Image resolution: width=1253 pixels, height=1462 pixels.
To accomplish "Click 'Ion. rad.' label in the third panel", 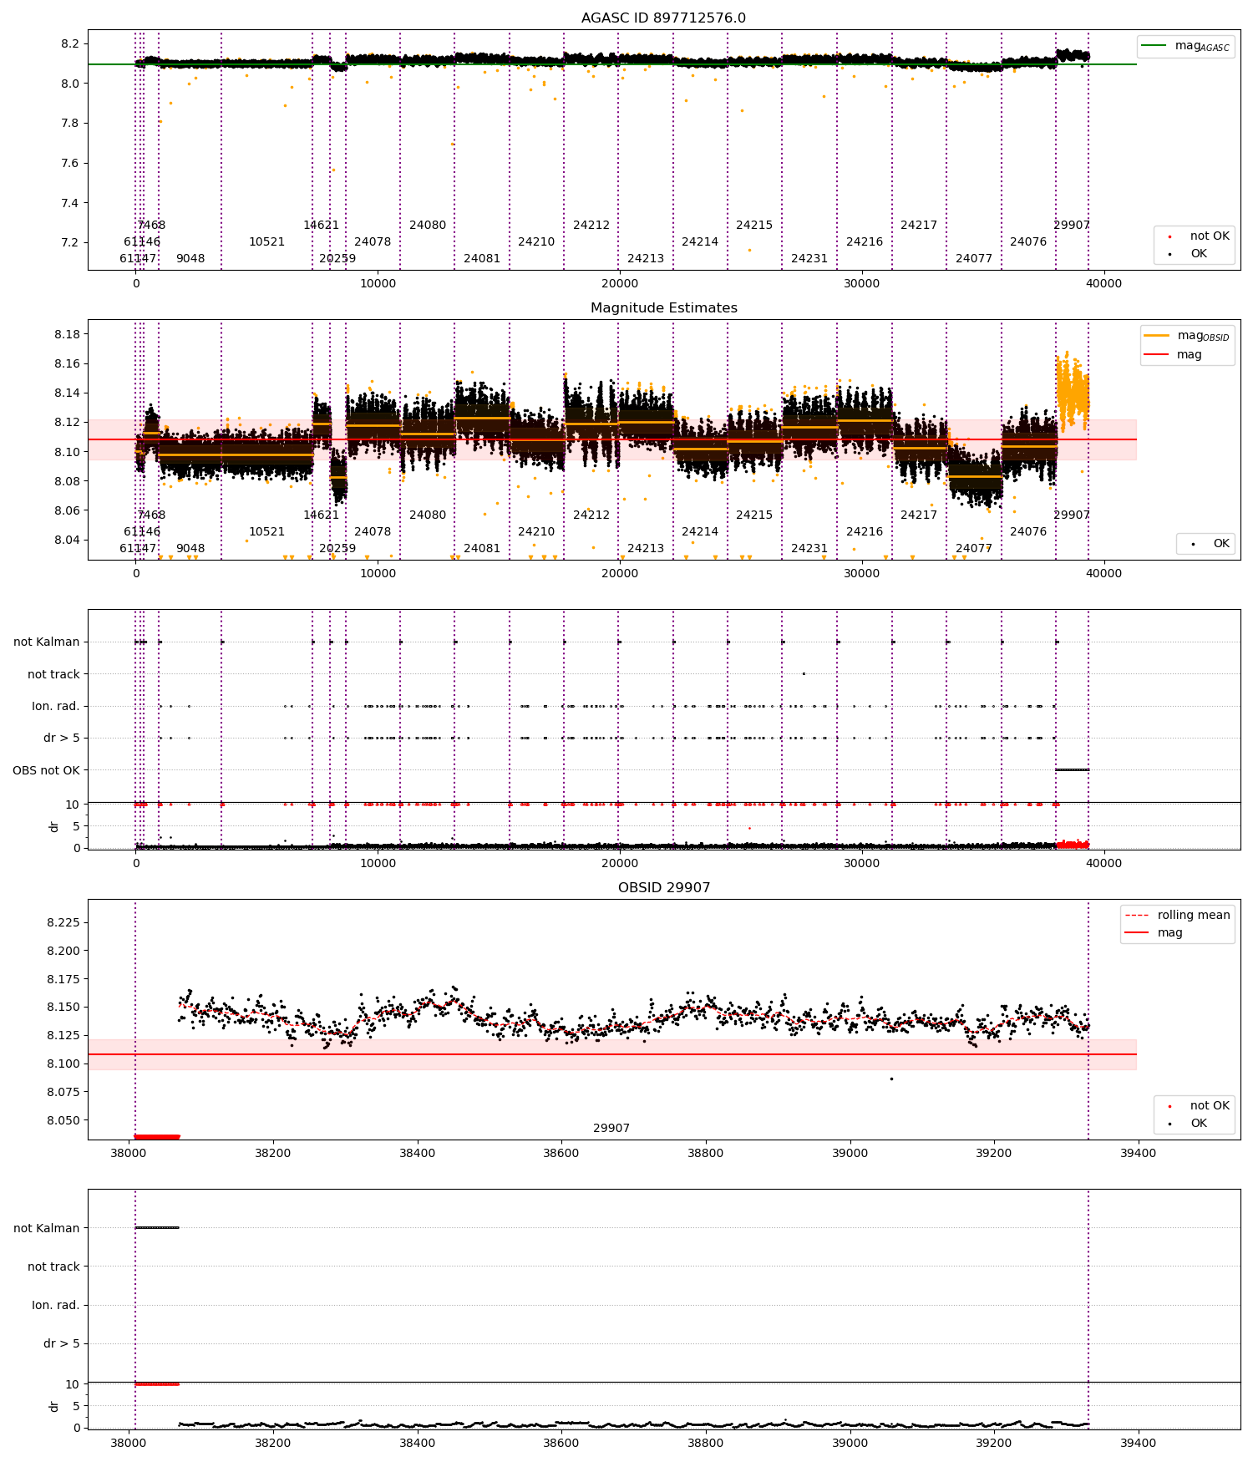I will [x=56, y=707].
